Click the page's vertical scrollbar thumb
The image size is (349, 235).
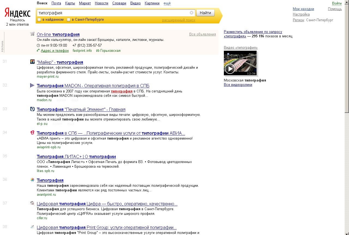click(347, 59)
